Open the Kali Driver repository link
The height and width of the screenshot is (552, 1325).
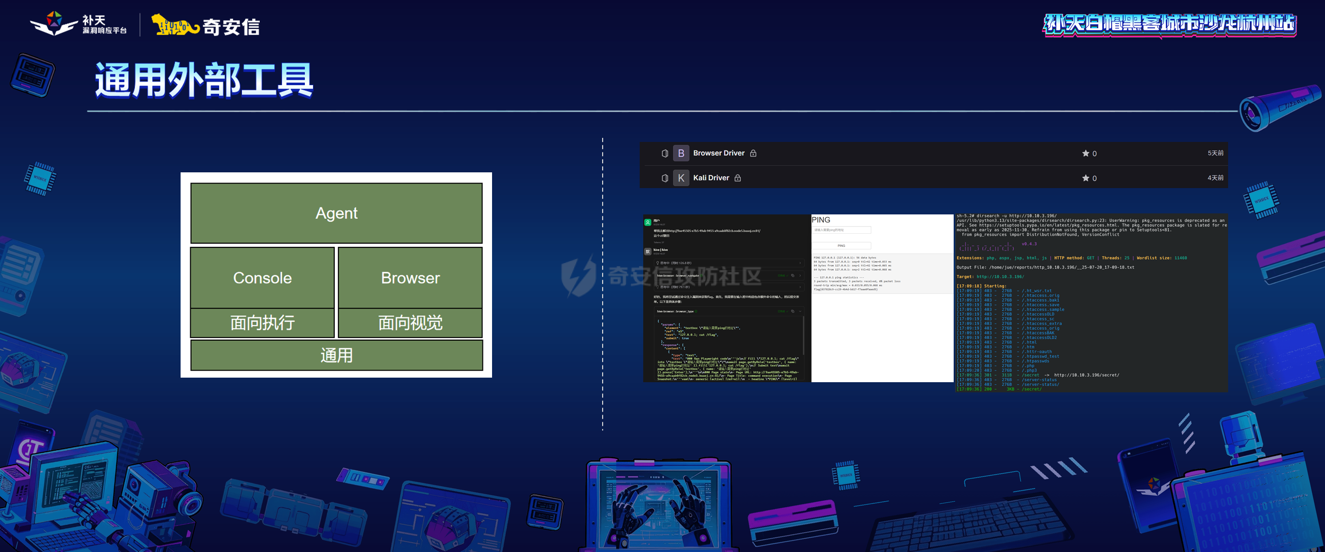[711, 178]
